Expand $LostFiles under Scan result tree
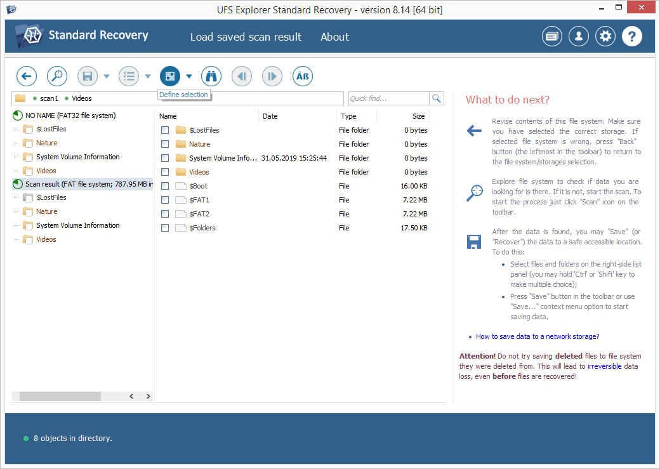The image size is (660, 469). click(16, 197)
